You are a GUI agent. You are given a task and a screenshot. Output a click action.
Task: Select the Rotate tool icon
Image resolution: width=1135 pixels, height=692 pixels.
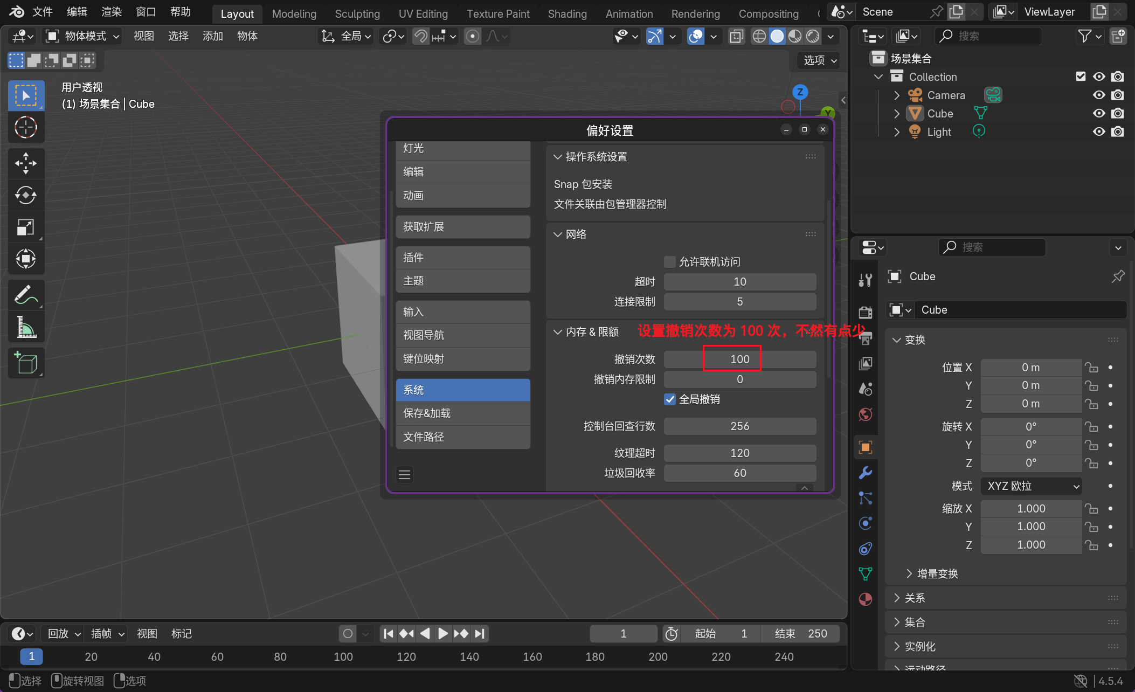pyautogui.click(x=25, y=195)
